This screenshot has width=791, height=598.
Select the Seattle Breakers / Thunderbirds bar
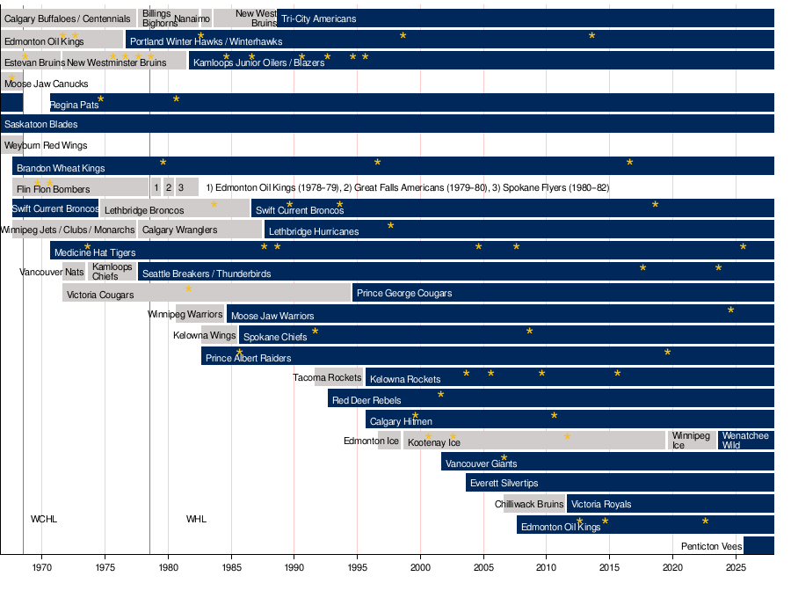pyautogui.click(x=456, y=272)
